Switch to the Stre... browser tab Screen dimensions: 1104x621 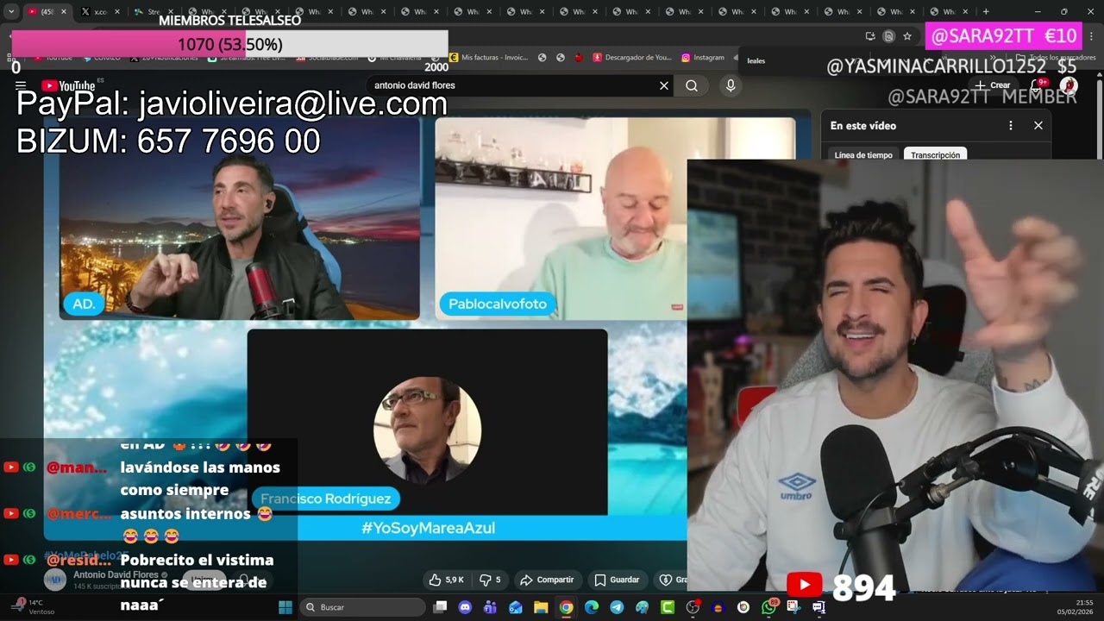click(154, 11)
